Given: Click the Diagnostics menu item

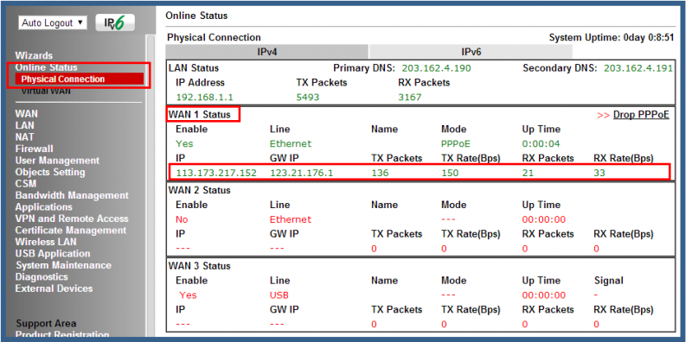Looking at the screenshot, I should [x=42, y=276].
